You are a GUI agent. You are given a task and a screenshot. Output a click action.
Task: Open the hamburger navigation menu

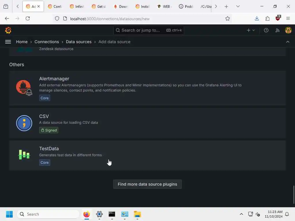point(8,42)
